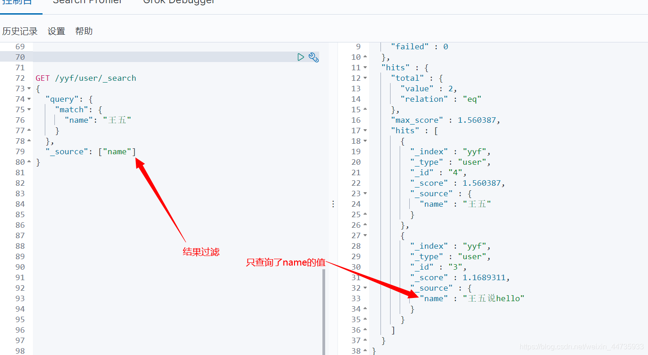Click "value" : 2 in response
The height and width of the screenshot is (355, 648).
428,89
